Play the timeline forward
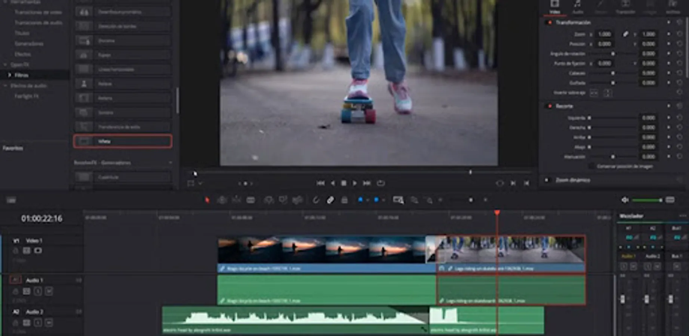Screen dimensions: 689x336 [355, 183]
